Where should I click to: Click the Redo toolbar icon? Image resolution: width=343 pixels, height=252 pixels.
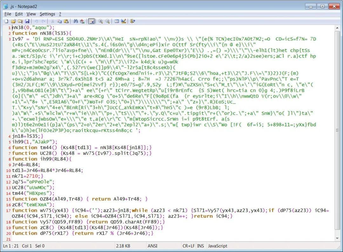[x=43, y=21]
